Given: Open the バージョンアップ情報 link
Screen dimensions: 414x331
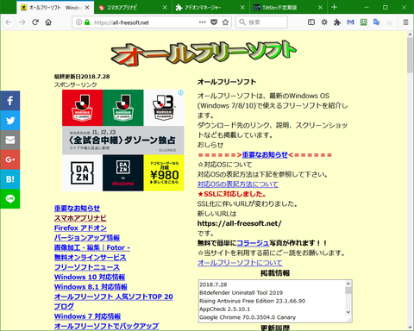Looking at the screenshot, I should click(87, 238).
